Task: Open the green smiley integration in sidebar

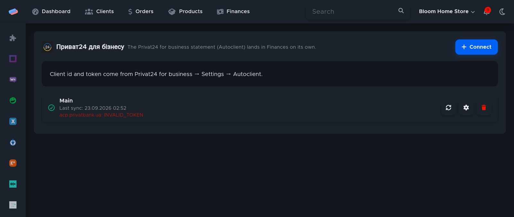Action: point(13,100)
